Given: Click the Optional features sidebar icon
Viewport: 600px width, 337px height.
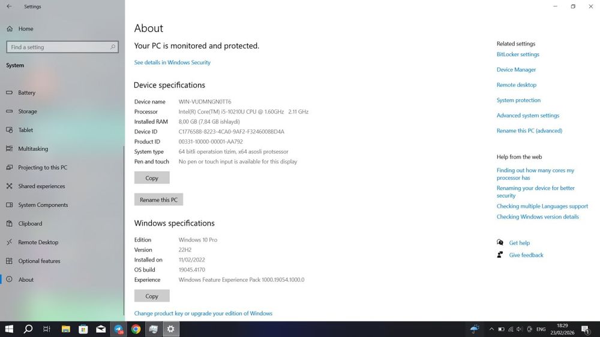Looking at the screenshot, I should (10, 261).
